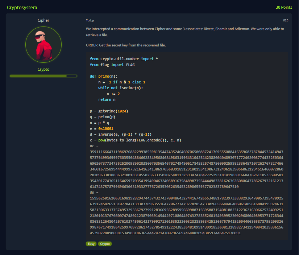This screenshot has height=255, width=299.
Task: Select the Easy difficulty tag
Action: 91,244
